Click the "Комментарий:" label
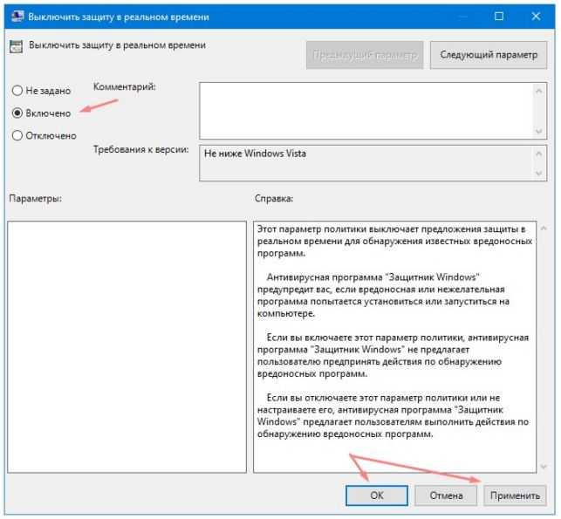Viewport: 561px width, 519px height. point(125,87)
